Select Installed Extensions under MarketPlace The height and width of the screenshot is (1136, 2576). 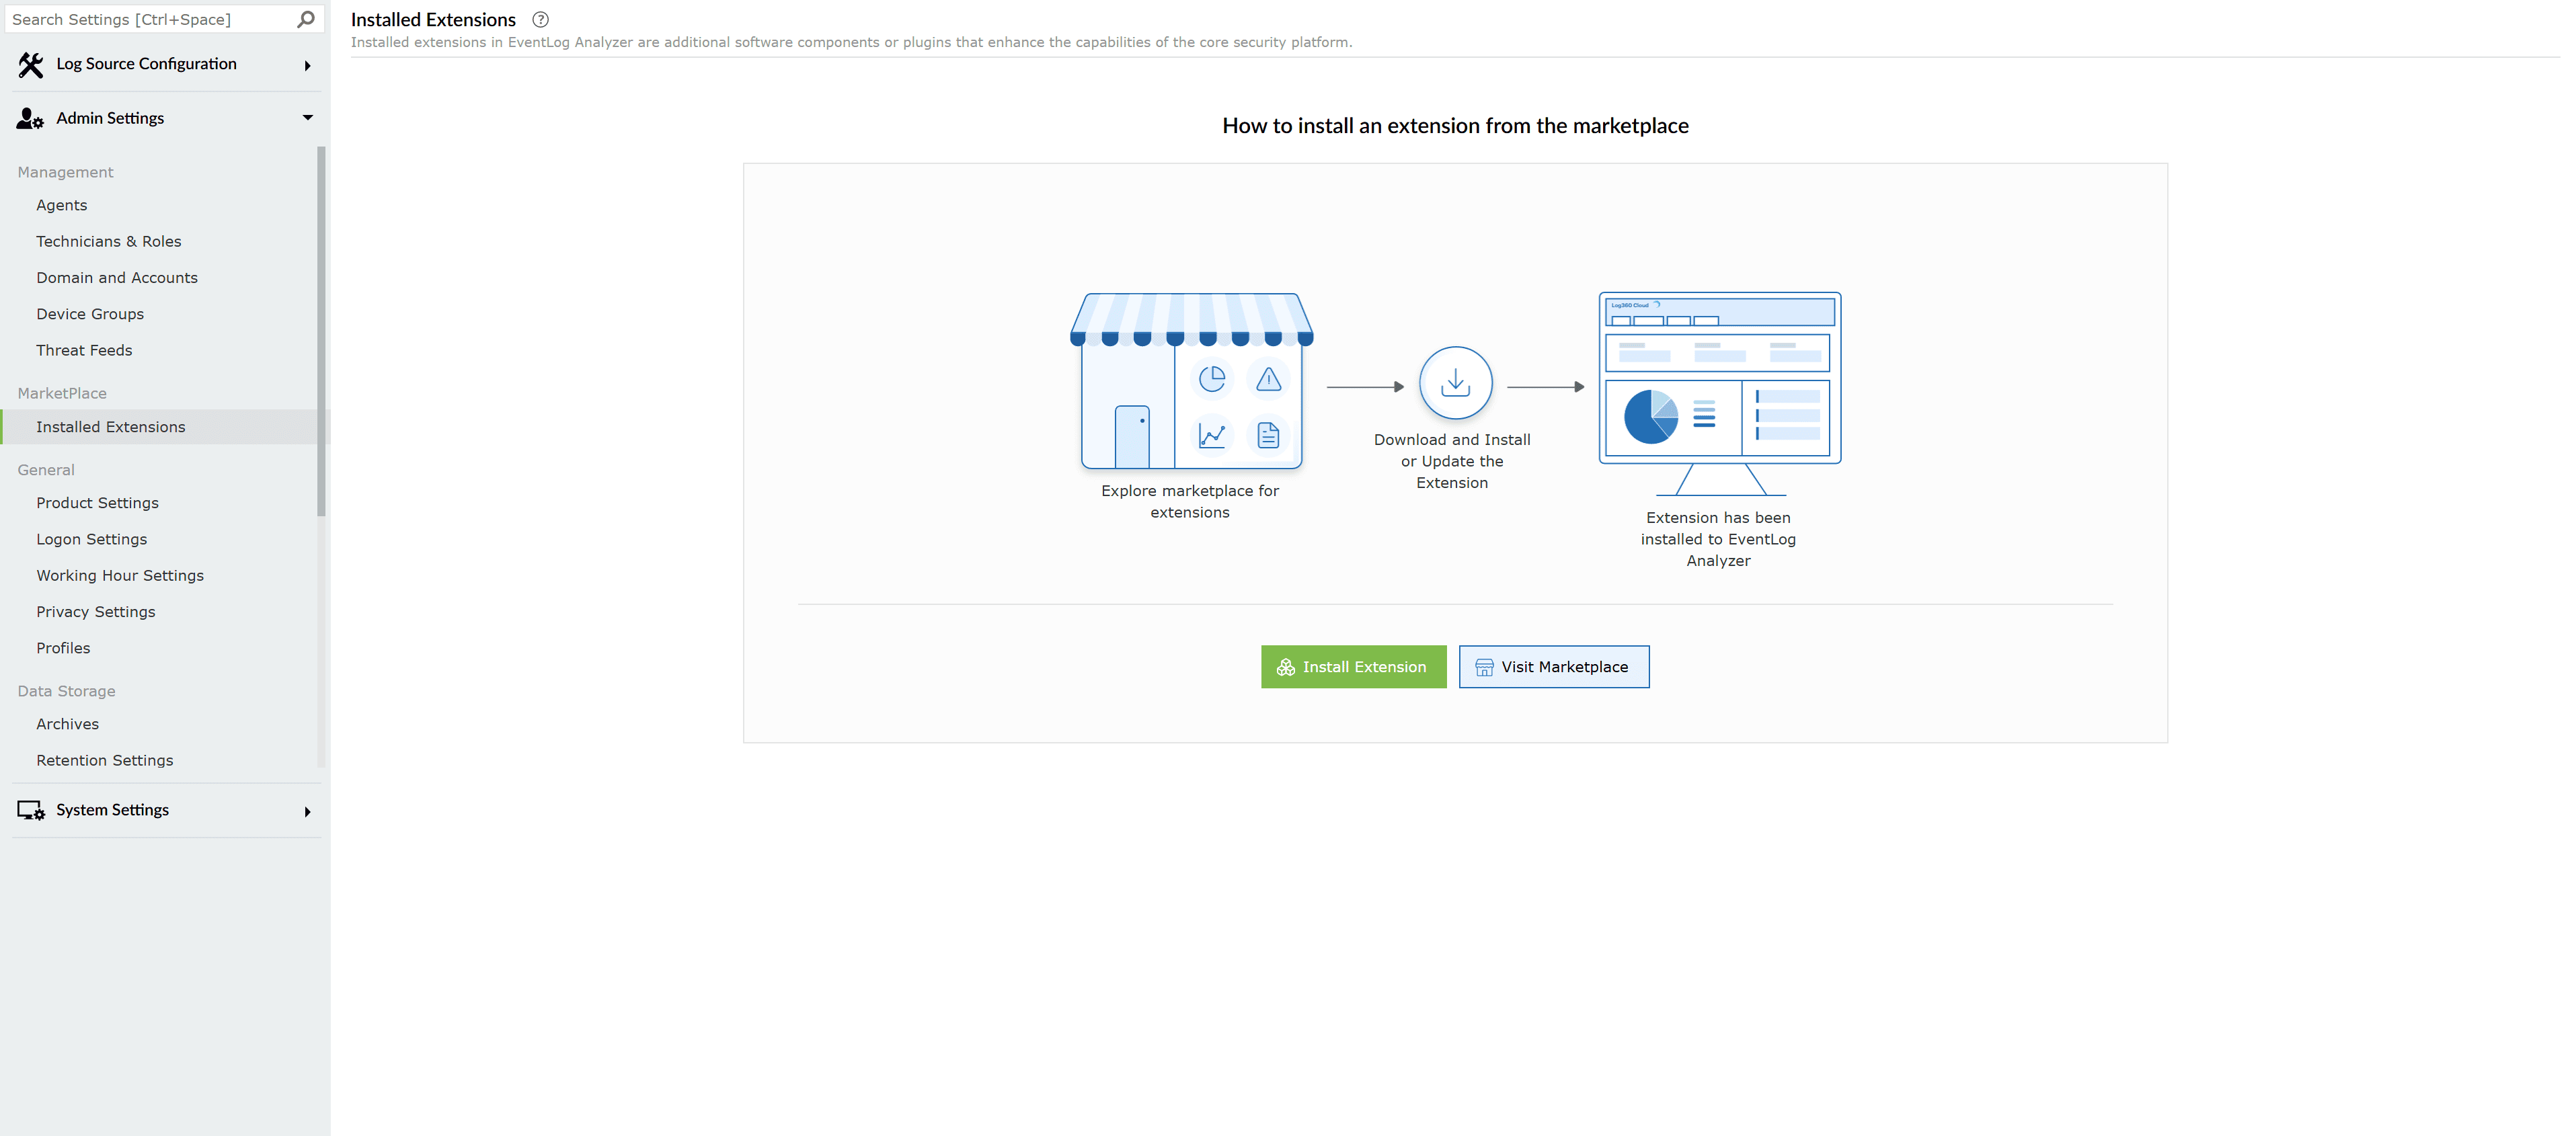point(111,426)
